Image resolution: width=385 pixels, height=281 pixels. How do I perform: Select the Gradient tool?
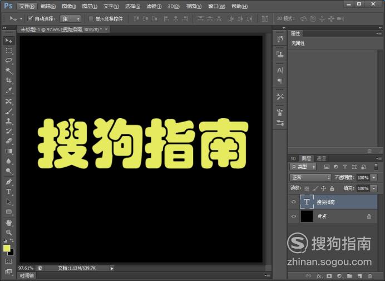click(9, 151)
